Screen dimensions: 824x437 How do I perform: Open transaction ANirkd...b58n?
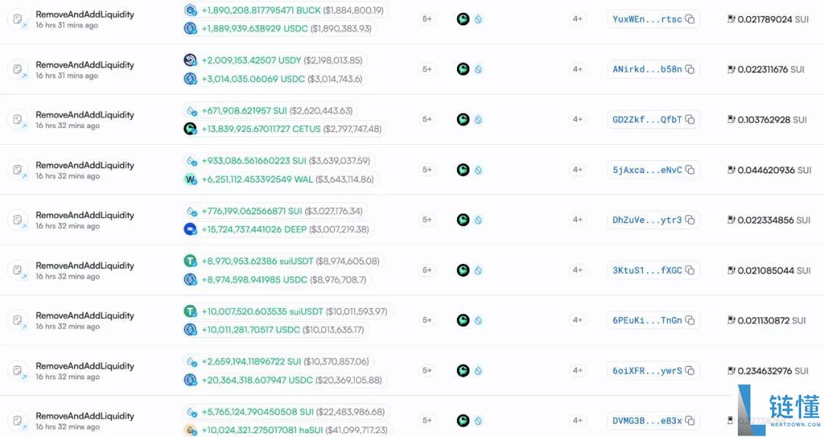coord(647,69)
